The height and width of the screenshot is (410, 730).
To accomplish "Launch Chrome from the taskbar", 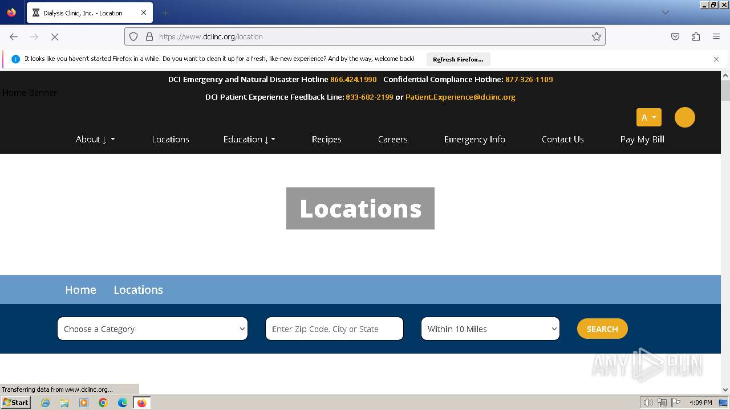I will pyautogui.click(x=103, y=403).
